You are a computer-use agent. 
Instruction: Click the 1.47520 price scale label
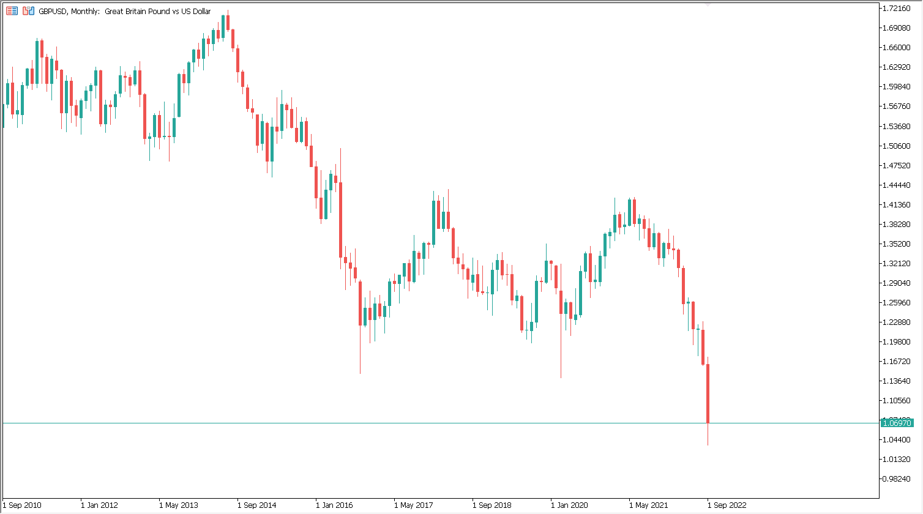coord(896,165)
